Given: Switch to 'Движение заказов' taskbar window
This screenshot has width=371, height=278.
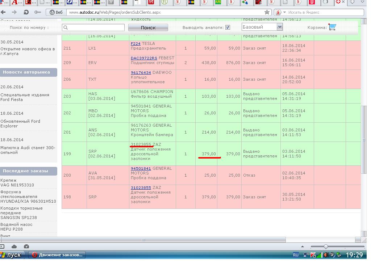Looking at the screenshot, I should tap(57, 255).
